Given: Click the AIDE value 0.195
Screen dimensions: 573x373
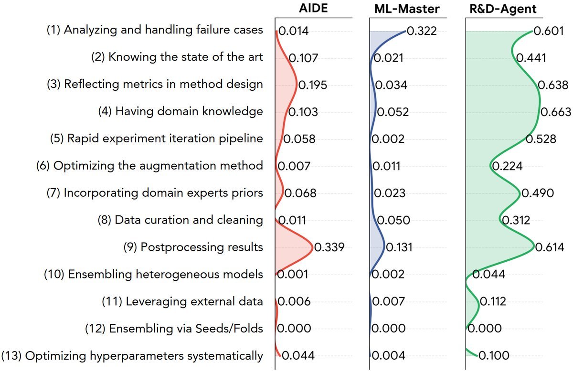Looking at the screenshot, I should (x=313, y=85).
